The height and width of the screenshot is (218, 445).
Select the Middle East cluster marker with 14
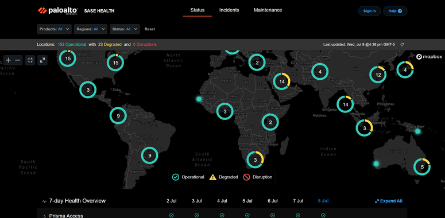pyautogui.click(x=282, y=81)
